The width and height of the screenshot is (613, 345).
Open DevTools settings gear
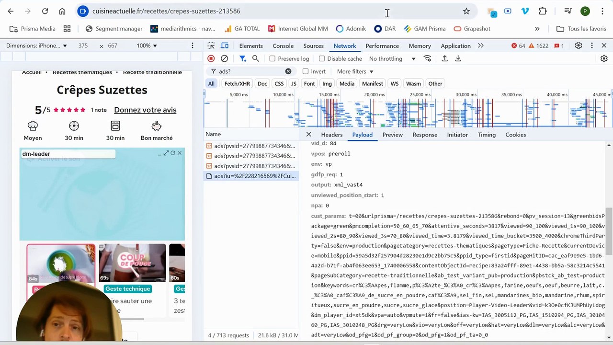click(x=579, y=46)
